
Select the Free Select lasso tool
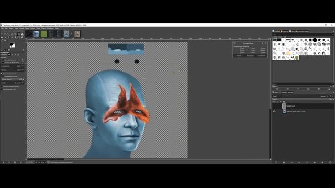pyautogui.click(x=8, y=34)
